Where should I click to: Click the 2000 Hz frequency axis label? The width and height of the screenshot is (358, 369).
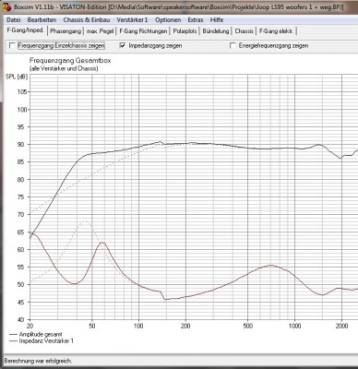341,326
